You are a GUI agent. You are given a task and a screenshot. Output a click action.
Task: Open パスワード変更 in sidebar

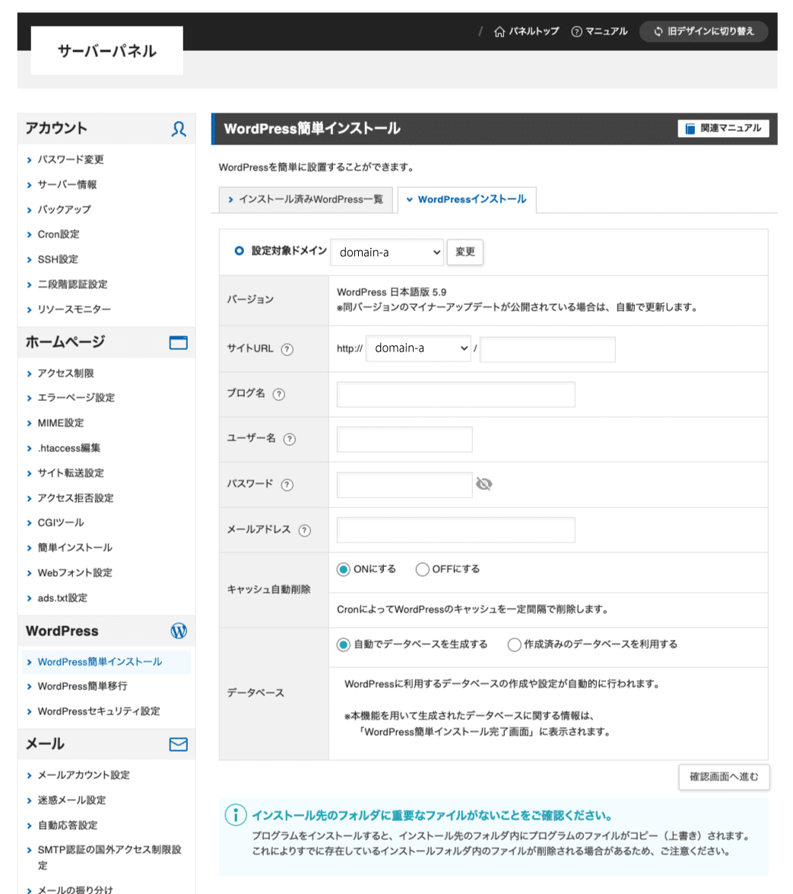[x=71, y=160]
